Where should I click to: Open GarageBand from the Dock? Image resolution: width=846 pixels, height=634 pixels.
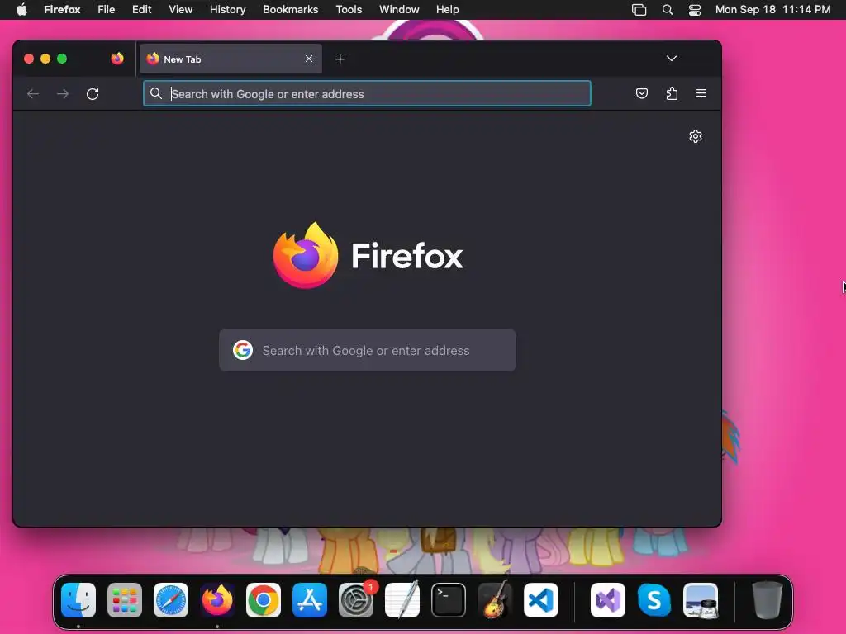(495, 600)
